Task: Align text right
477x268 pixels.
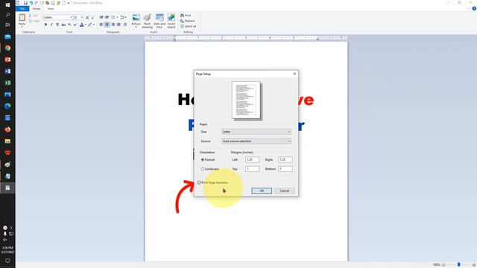Action: [x=113, y=25]
